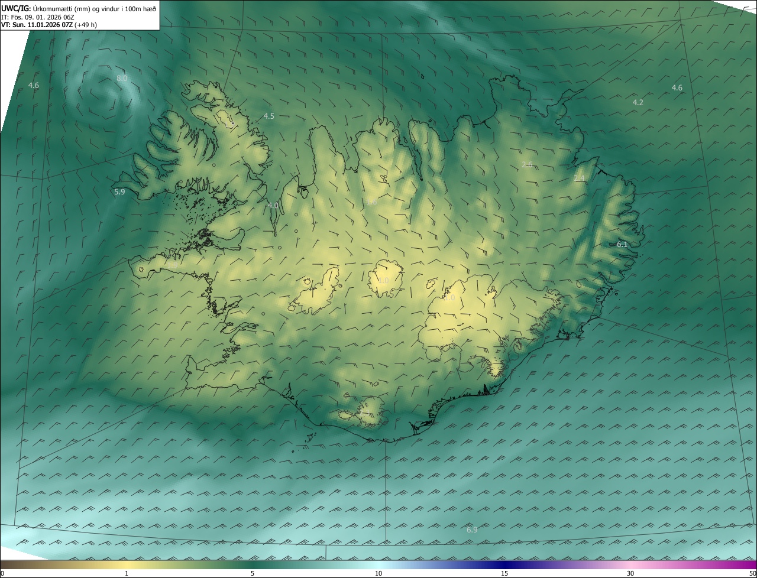Image resolution: width=757 pixels, height=578 pixels.
Task: Click the 5.9 value label off the western coast
Action: [119, 192]
